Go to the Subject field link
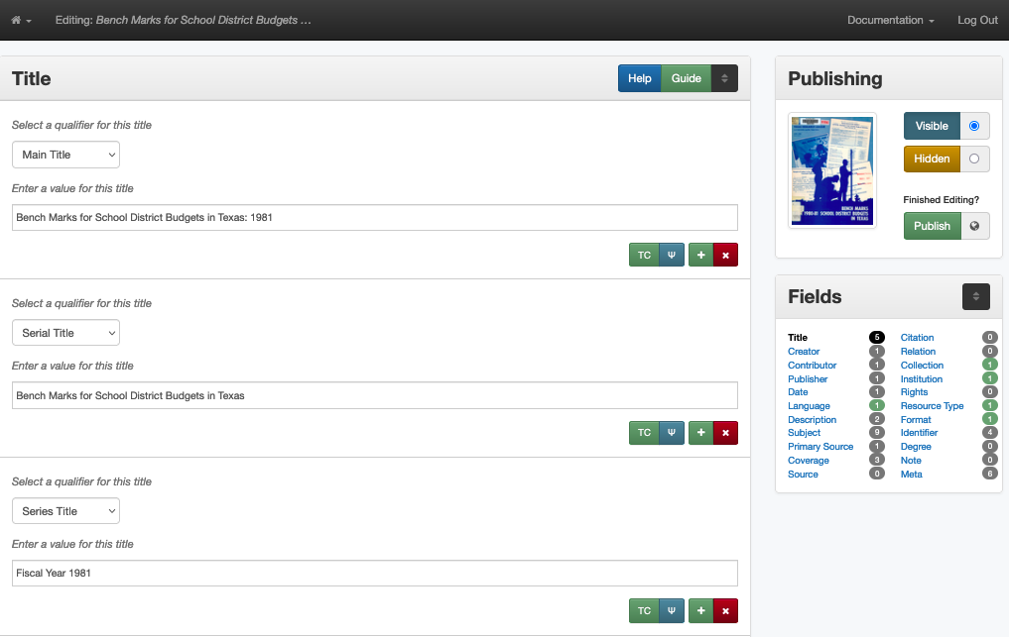This screenshot has width=1009, height=637. click(x=804, y=433)
